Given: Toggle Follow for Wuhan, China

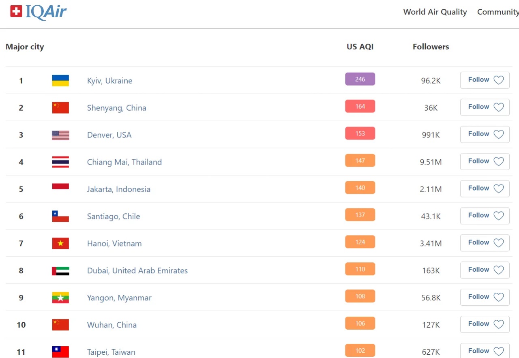Looking at the screenshot, I should (x=485, y=324).
